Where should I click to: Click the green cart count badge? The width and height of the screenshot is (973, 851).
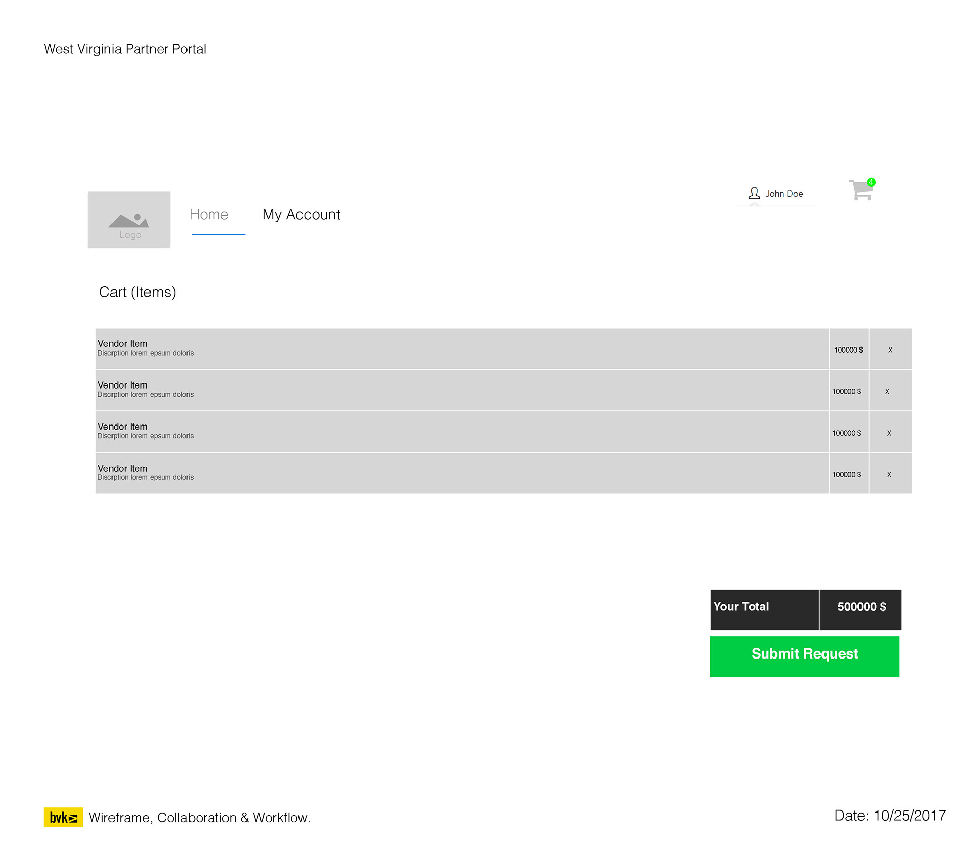(x=871, y=182)
